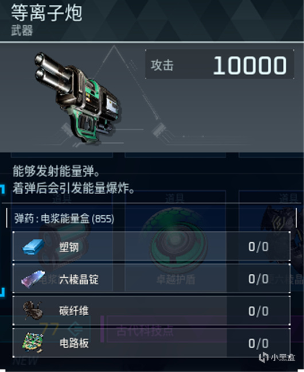The width and height of the screenshot is (304, 372).
Task: Click the 六棱晶锭 crystal ingot icon
Action: coord(33,279)
